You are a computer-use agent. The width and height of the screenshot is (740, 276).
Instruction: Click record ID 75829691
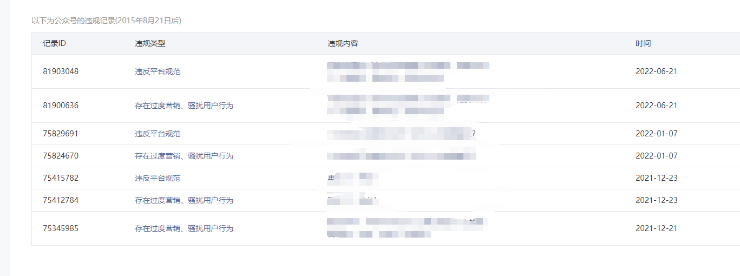[x=61, y=134]
